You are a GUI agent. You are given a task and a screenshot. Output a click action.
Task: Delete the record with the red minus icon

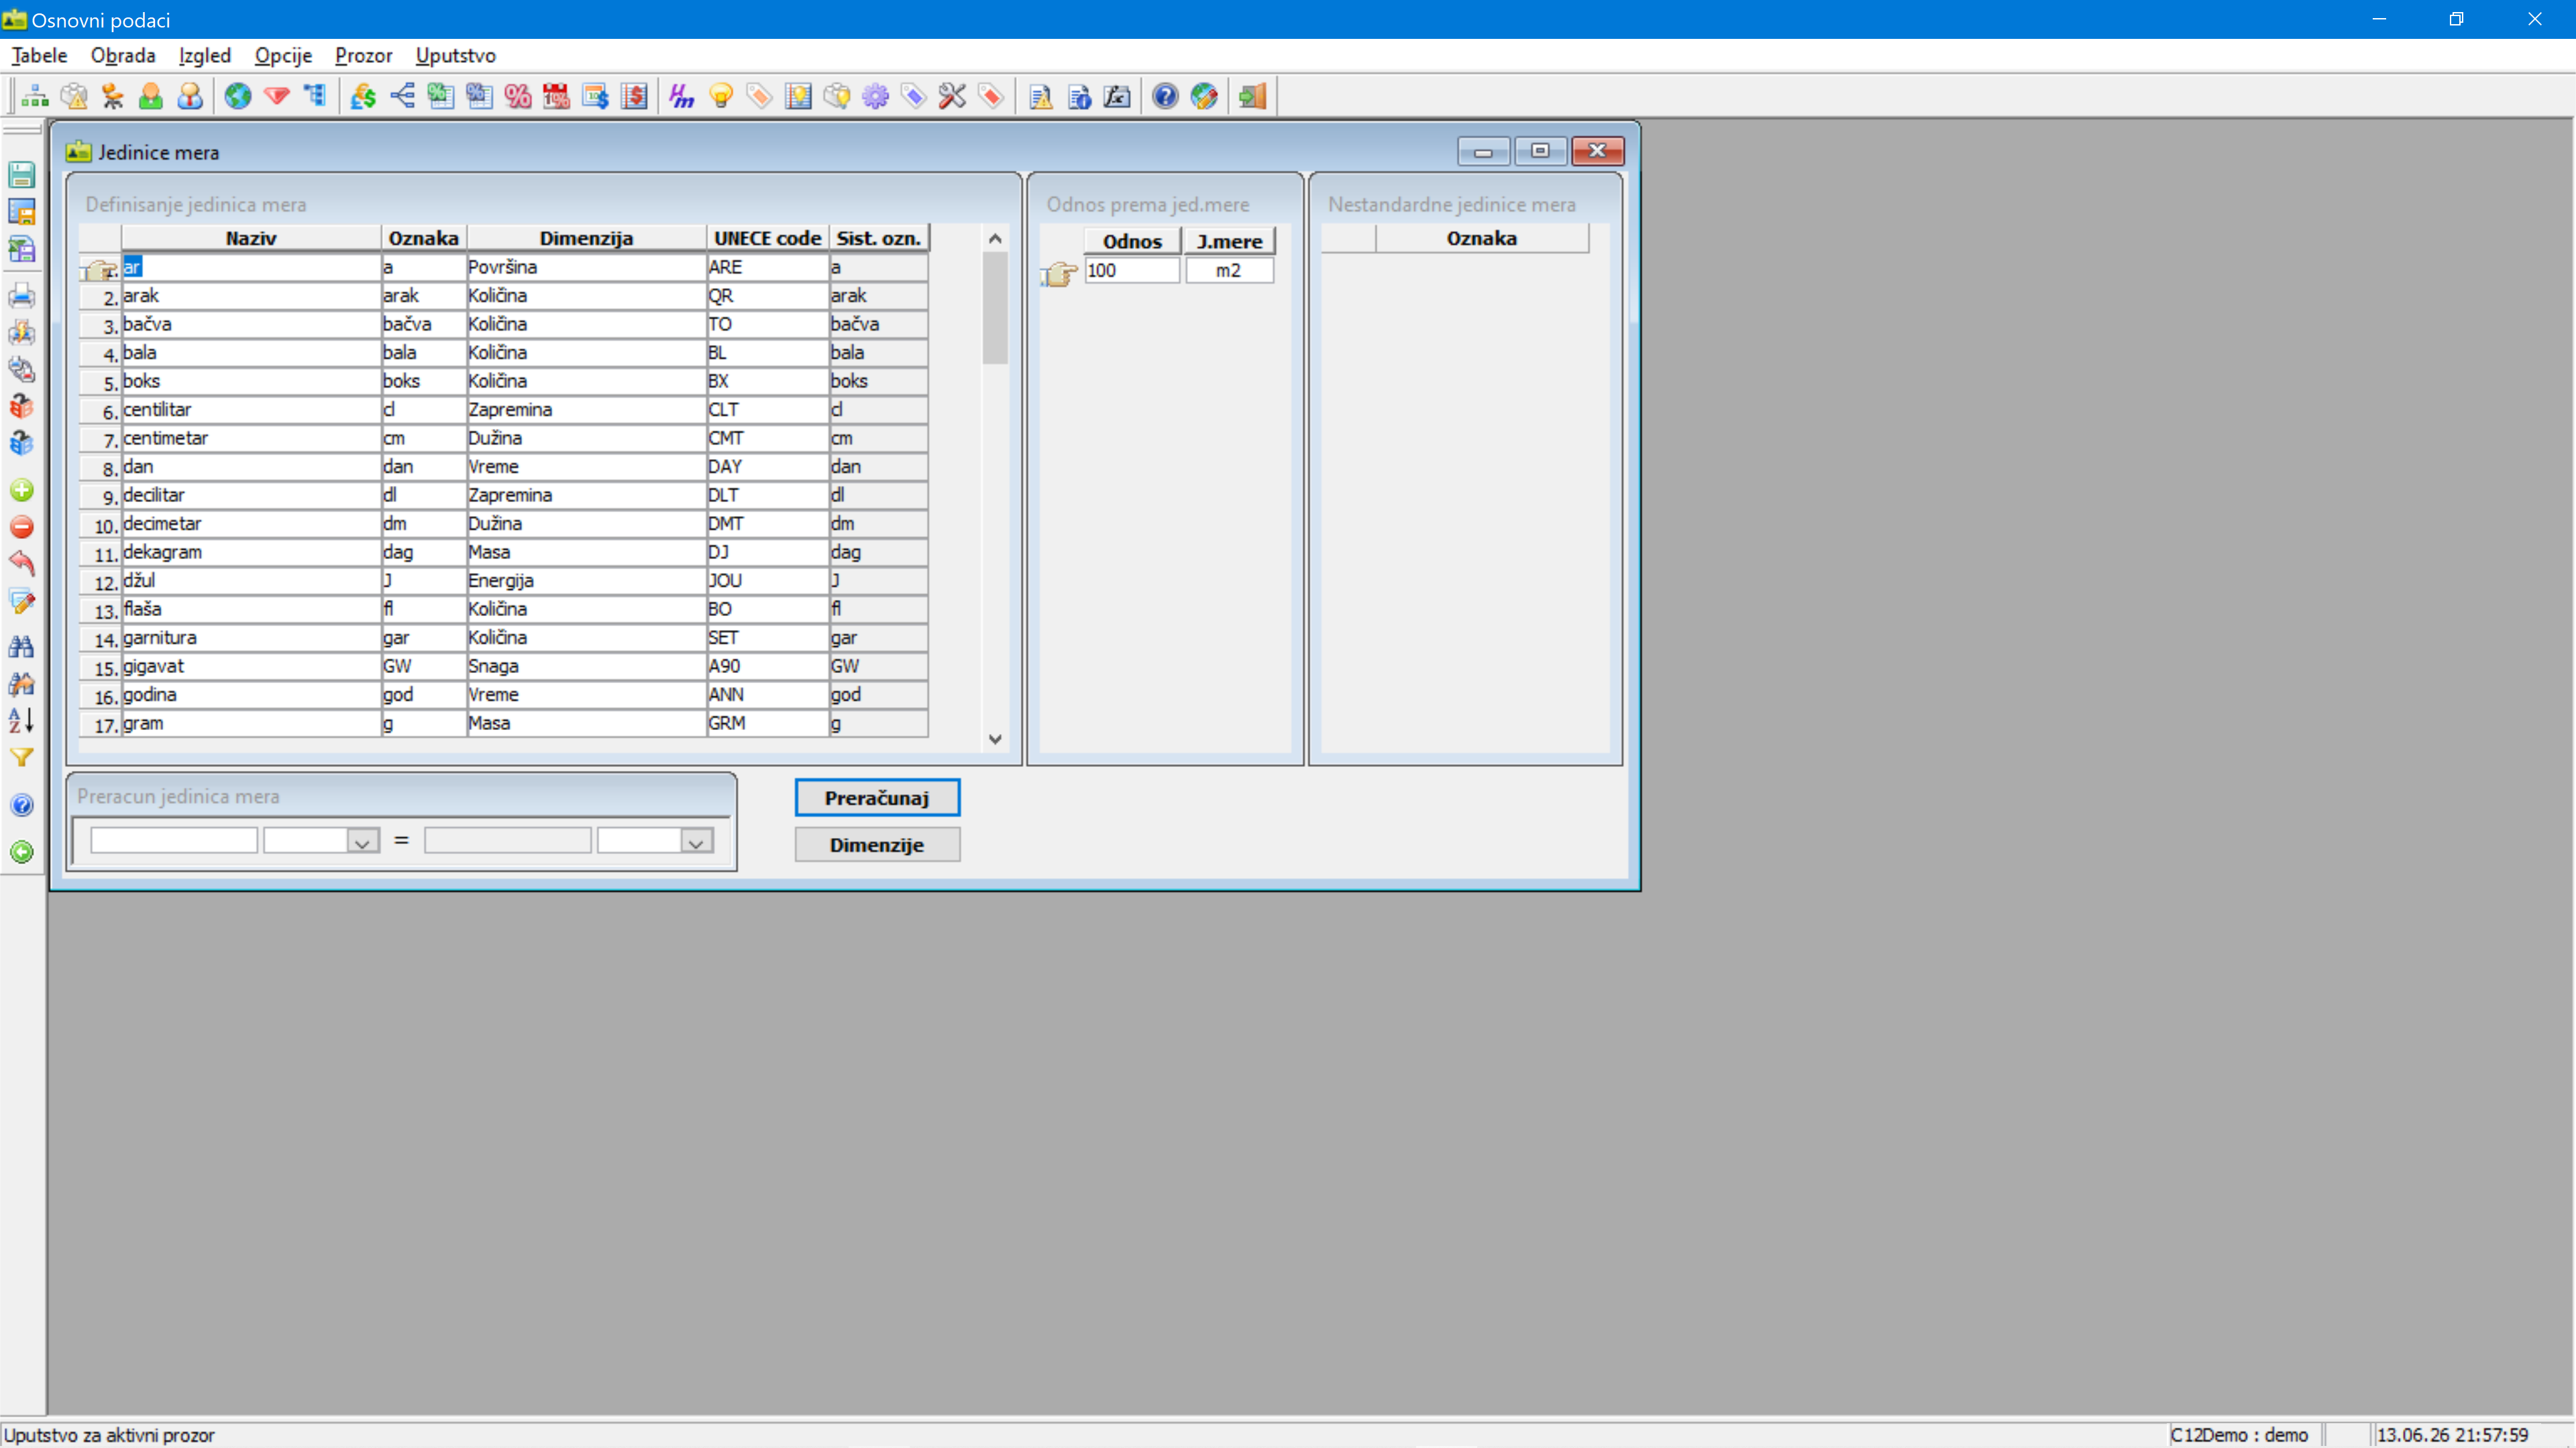click(22, 527)
